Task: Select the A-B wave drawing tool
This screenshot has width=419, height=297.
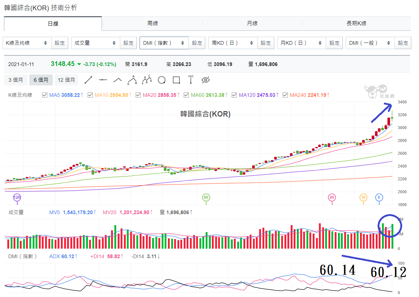Action: click(132, 80)
